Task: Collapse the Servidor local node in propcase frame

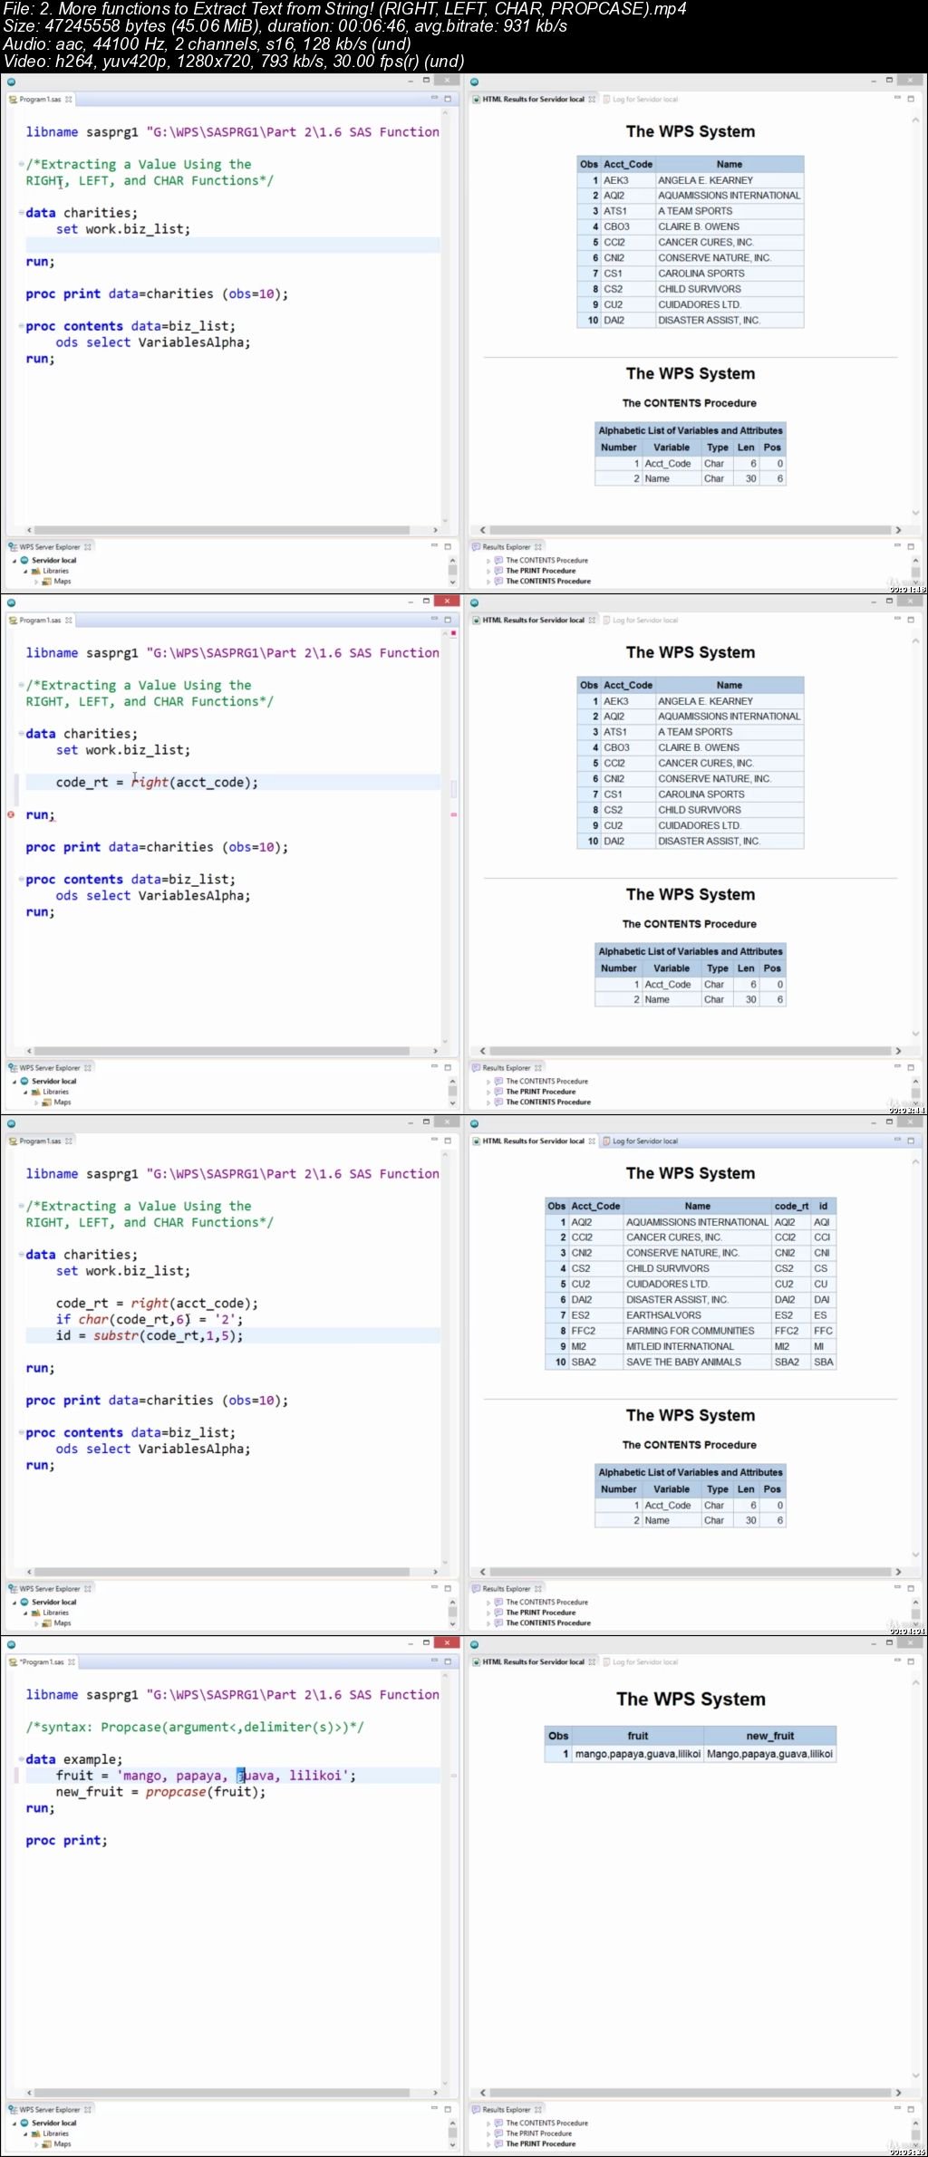Action: pyautogui.click(x=14, y=2123)
